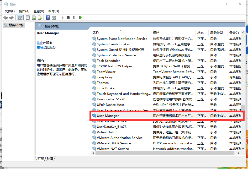Viewport: 248px width, 169px height.
Task: Select VMware Authorization Service name
Action: 120,138
